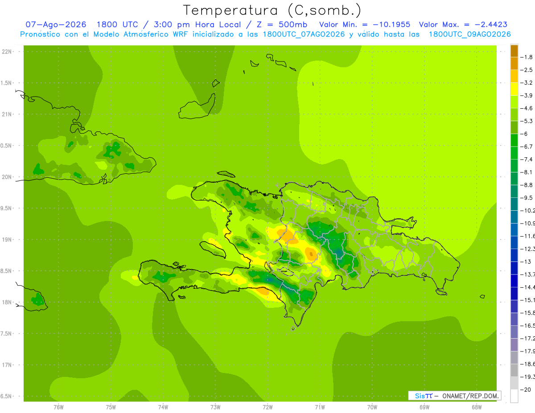This screenshot has width=535, height=413.
Task: Click the "74W" longitude axis label
Action: pyautogui.click(x=163, y=407)
